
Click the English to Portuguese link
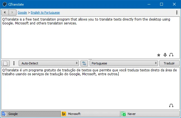45,12
